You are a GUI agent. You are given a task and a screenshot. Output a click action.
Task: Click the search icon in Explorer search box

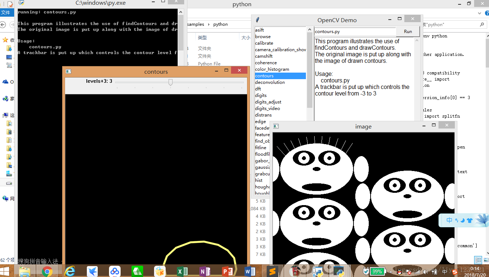pos(482,24)
